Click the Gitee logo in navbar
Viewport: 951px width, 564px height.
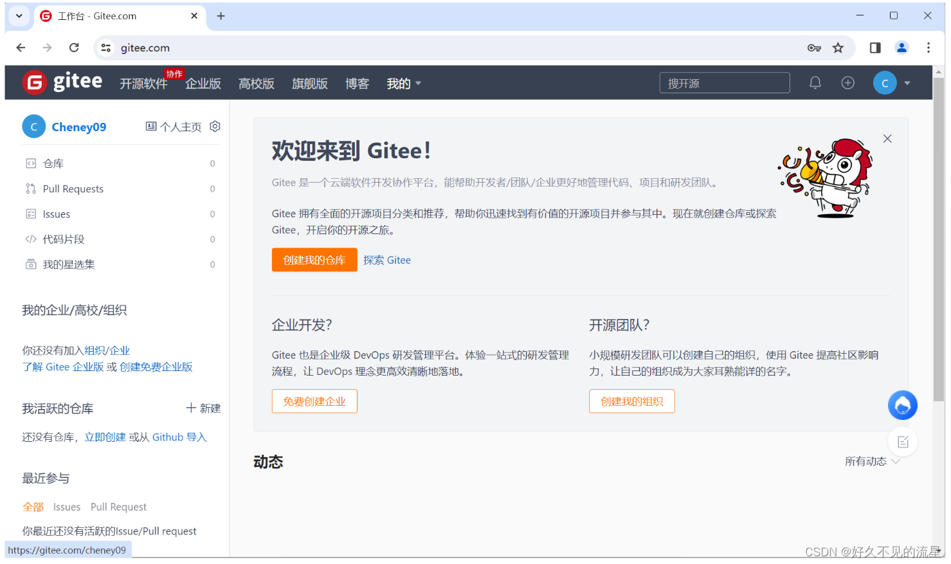point(62,82)
